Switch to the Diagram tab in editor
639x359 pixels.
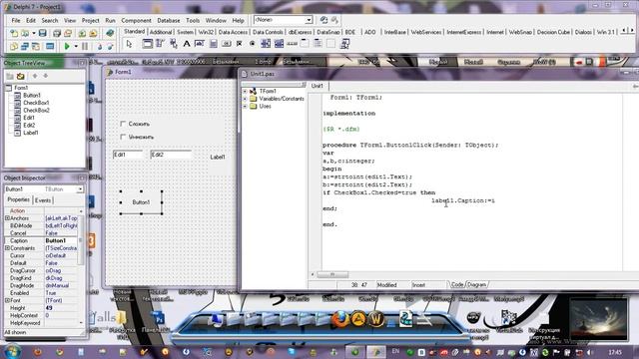[x=477, y=284]
